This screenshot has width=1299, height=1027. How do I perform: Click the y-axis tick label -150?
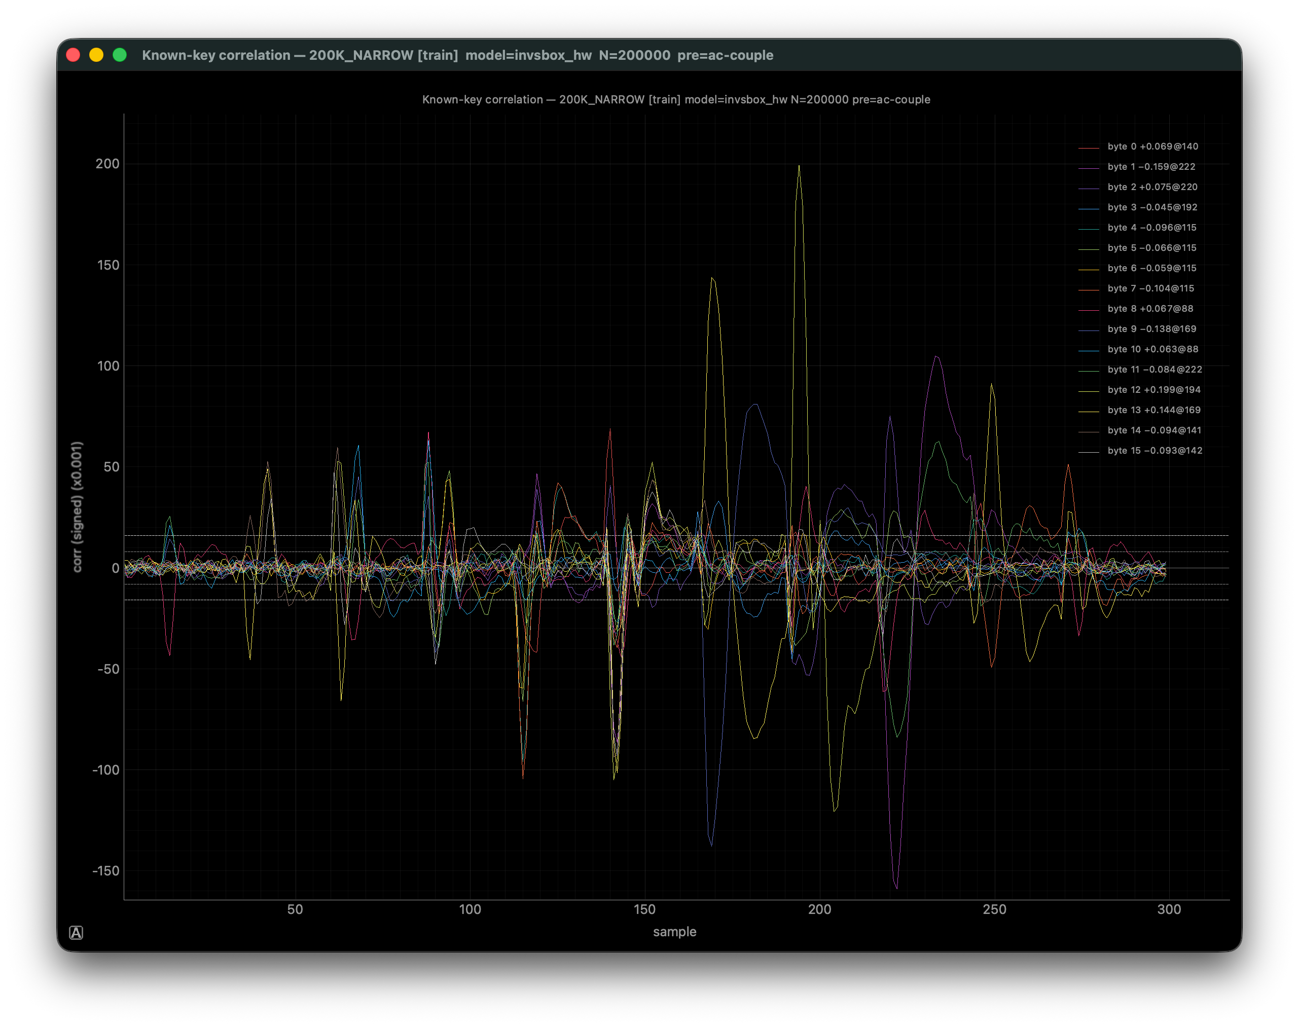pyautogui.click(x=105, y=871)
